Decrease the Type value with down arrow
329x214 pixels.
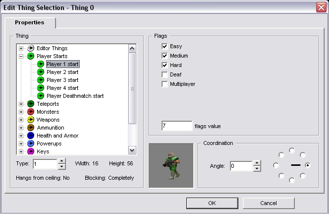(x=61, y=167)
